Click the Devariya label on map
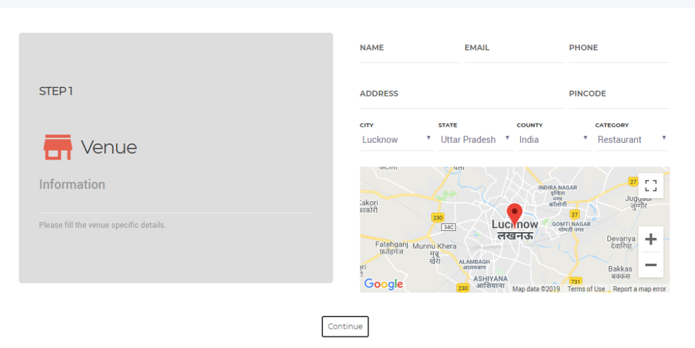This screenshot has height=348, width=695. 621,242
